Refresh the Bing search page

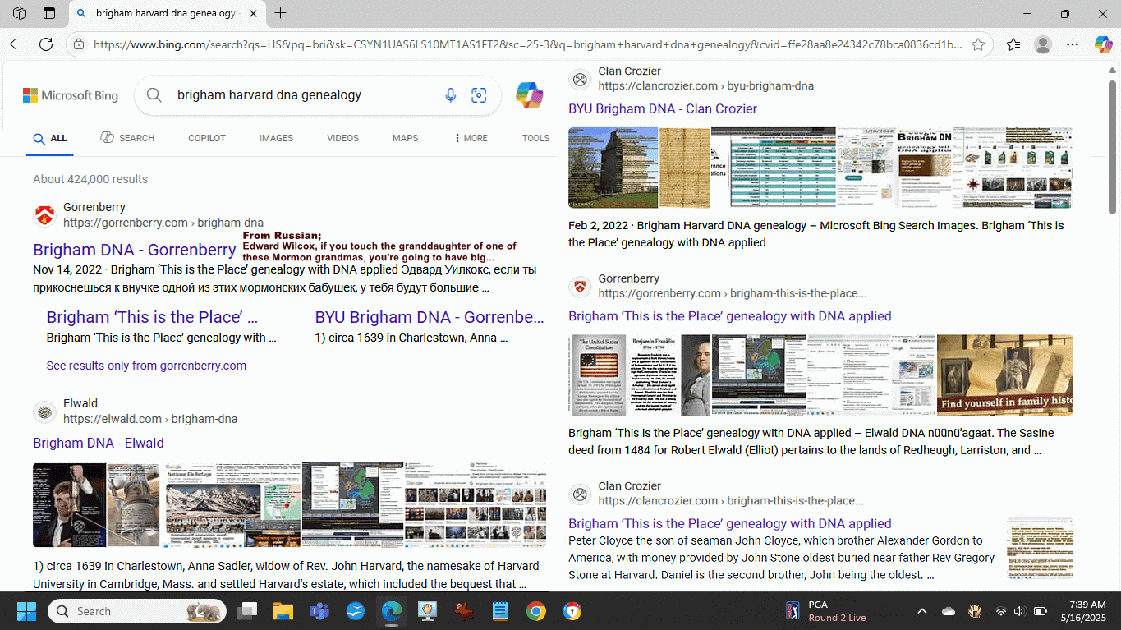[46, 44]
